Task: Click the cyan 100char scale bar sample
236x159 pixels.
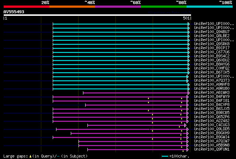Action: click(165, 156)
